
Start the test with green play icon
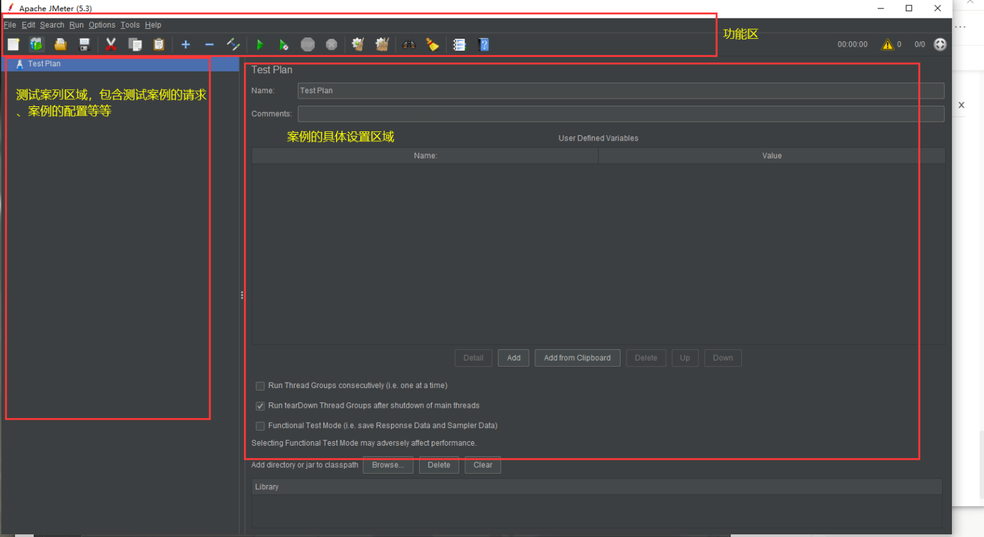(x=260, y=45)
